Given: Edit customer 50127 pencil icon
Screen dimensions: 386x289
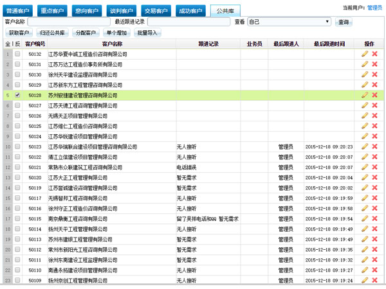Looking at the screenshot, I should click(x=365, y=105).
